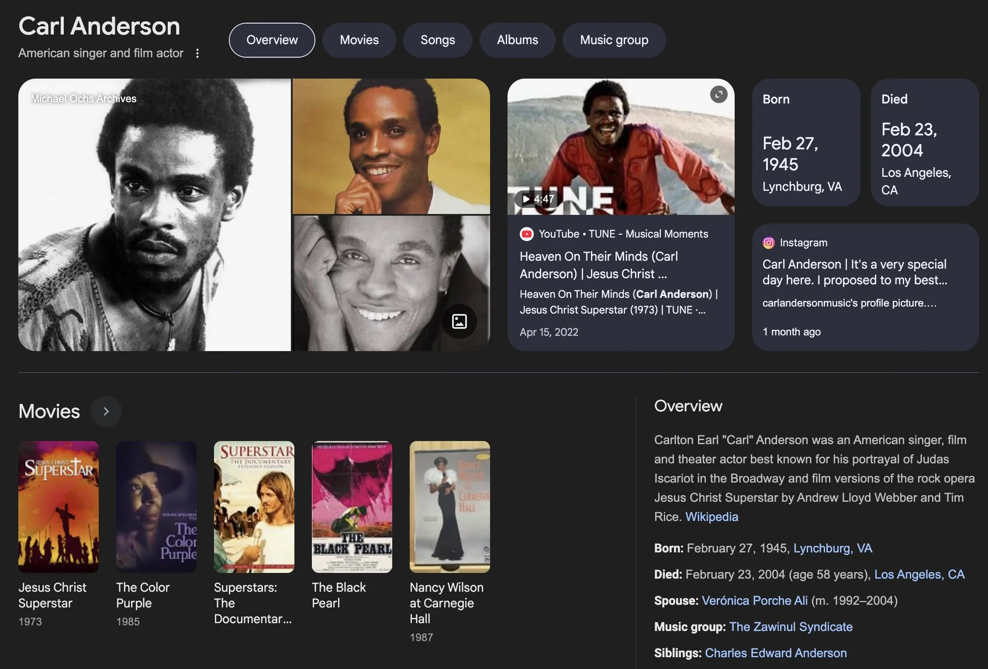Viewport: 988px width, 669px height.
Task: Click the YouTube logo icon
Action: tap(527, 234)
